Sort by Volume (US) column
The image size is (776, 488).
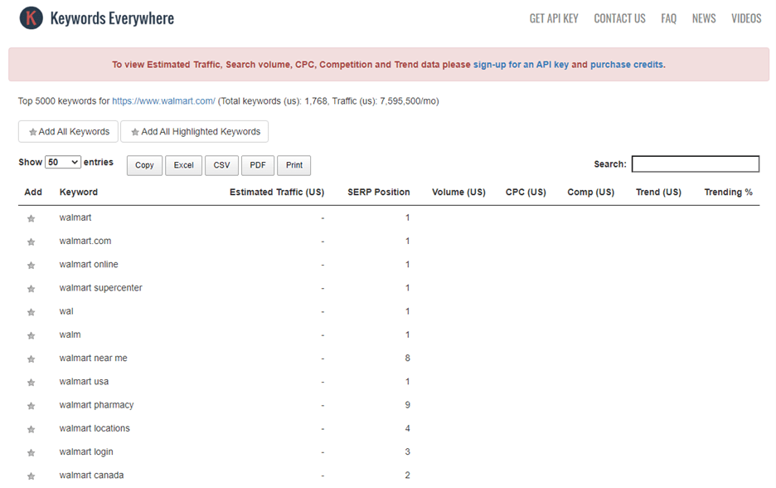pos(458,193)
